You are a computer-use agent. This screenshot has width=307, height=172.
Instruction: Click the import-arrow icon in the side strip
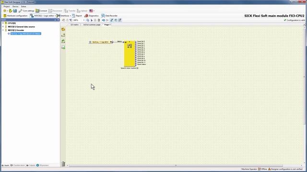coord(63,35)
